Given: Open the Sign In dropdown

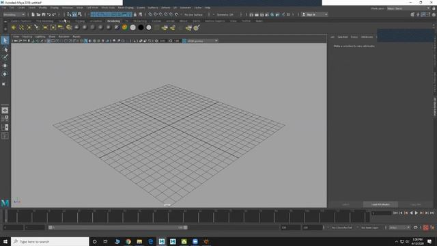Looking at the screenshot, I should pyautogui.click(x=315, y=14).
